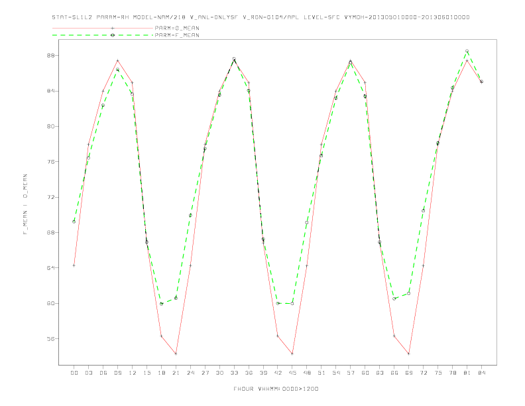This screenshot has width=525, height=406.
Task: Click the x-axis tick label 42
Action: click(x=278, y=373)
